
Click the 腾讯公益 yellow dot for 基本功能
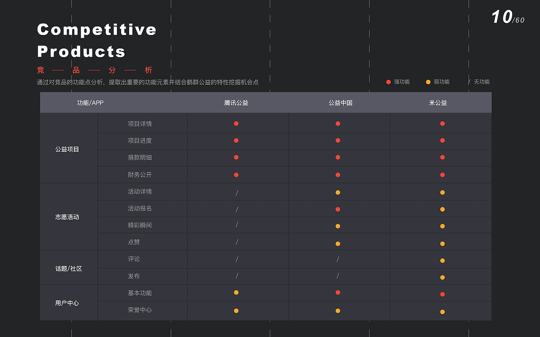(x=236, y=292)
